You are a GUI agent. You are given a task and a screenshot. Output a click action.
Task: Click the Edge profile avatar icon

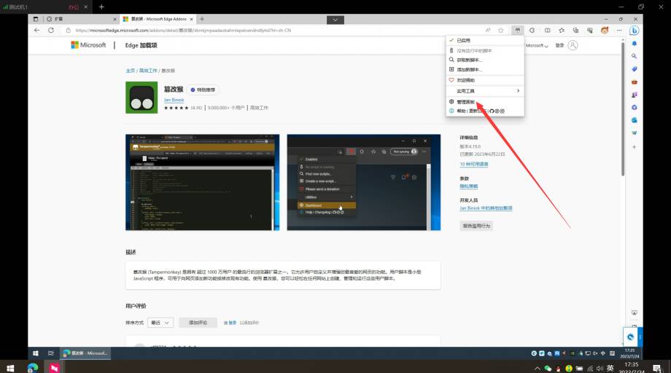[605, 31]
